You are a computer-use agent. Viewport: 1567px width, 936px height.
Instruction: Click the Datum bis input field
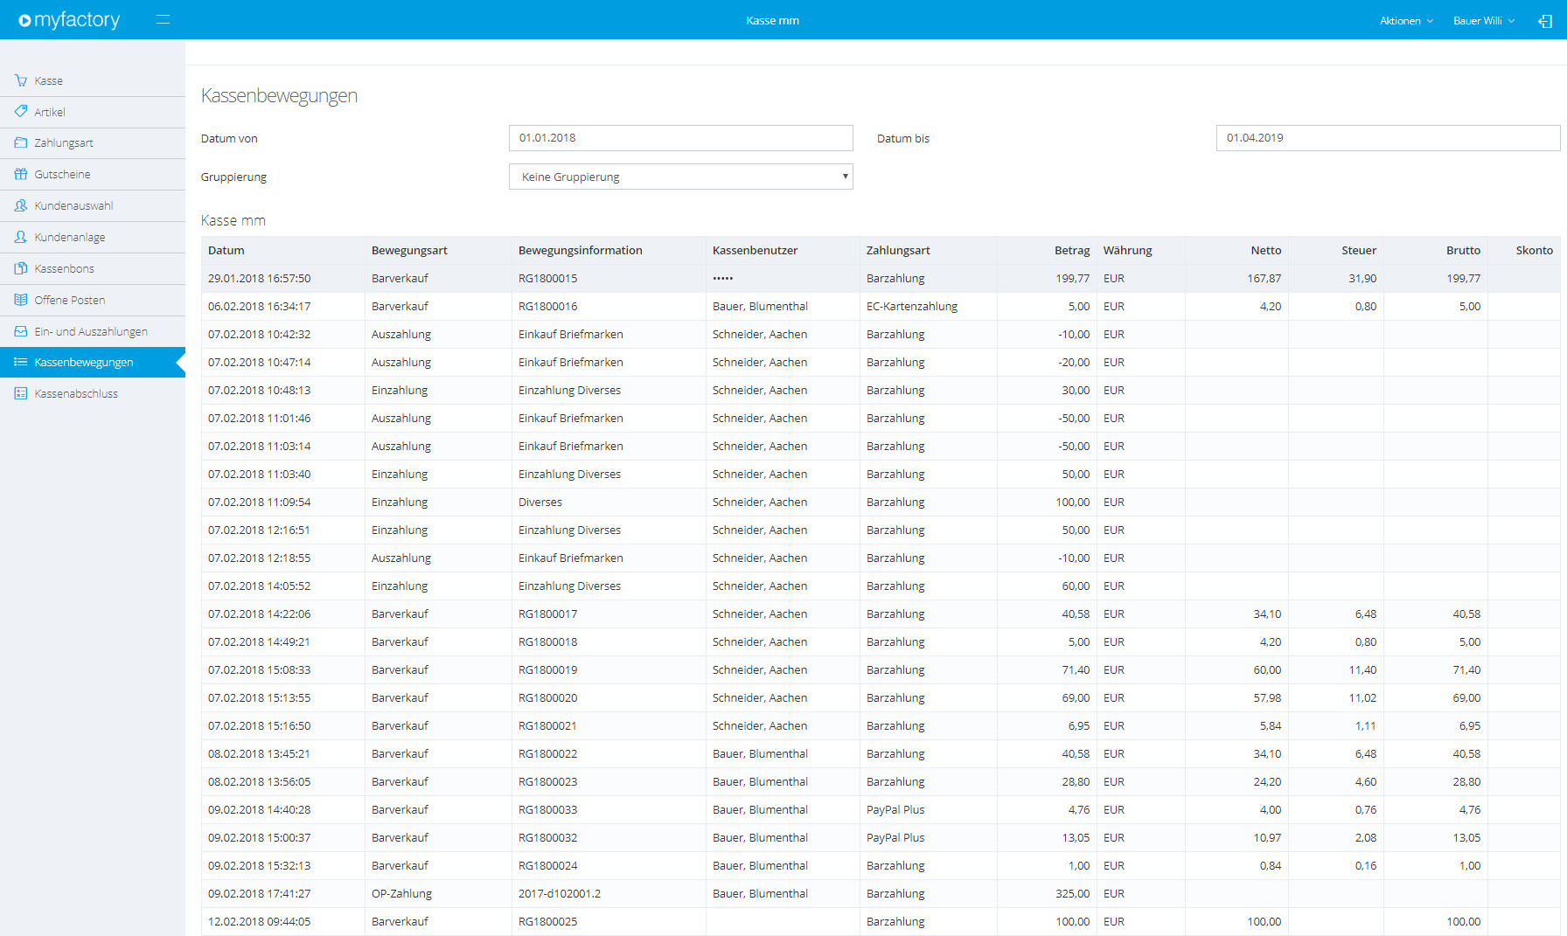(x=1388, y=138)
